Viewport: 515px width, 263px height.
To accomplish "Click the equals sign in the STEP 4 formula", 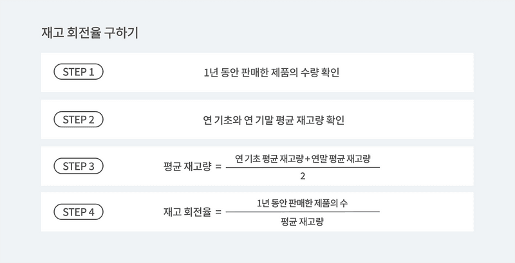I will 218,212.
